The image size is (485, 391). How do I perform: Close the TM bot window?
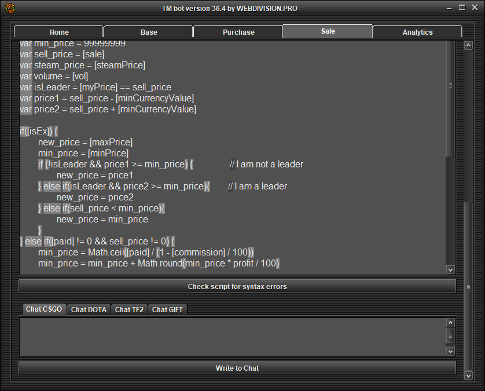475,8
